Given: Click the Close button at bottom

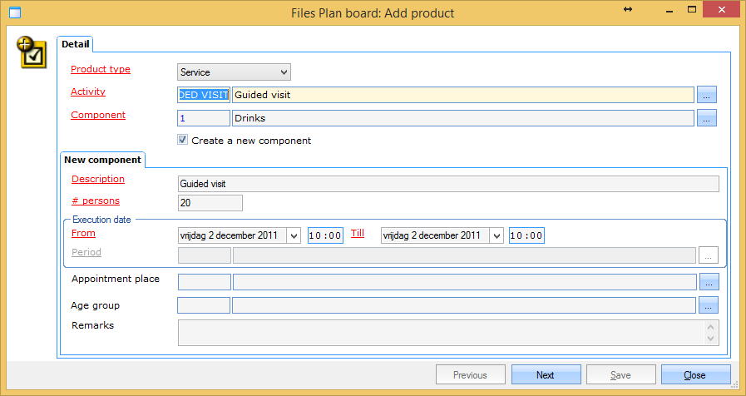Looking at the screenshot, I should 694,375.
